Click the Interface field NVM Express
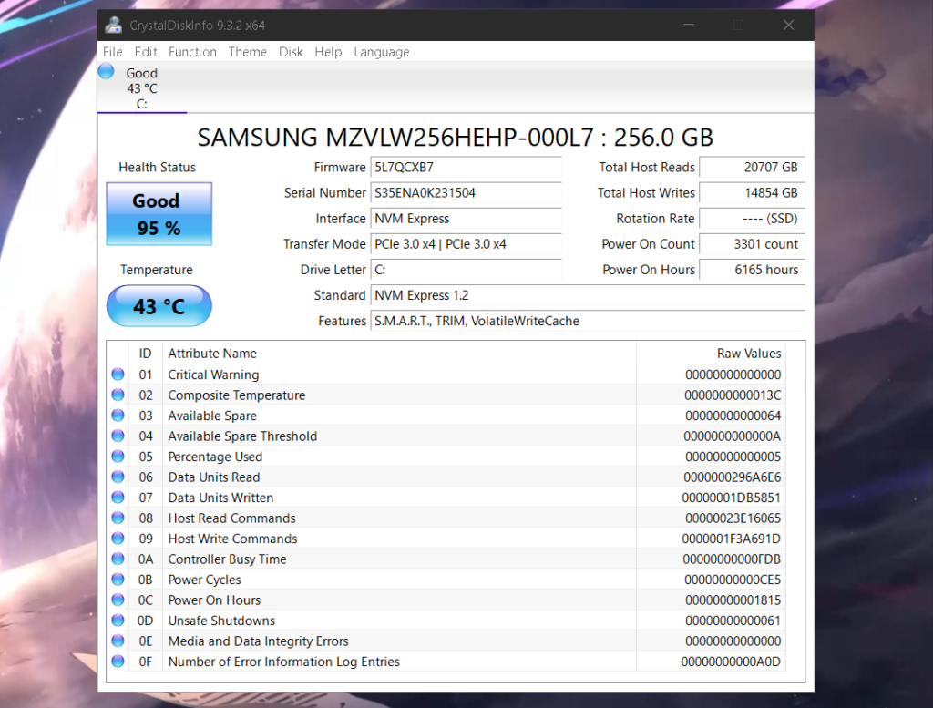 (x=466, y=219)
